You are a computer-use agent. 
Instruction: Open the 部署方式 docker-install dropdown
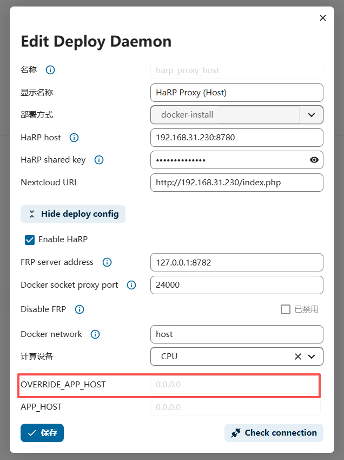(311, 115)
